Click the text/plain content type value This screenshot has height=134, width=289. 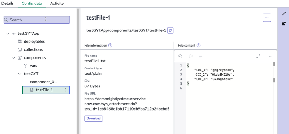pyautogui.click(x=93, y=74)
